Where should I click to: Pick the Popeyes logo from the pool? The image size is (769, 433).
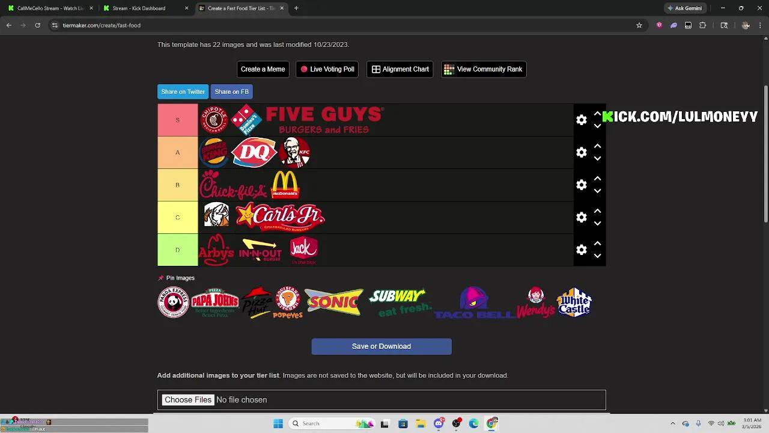pos(288,302)
